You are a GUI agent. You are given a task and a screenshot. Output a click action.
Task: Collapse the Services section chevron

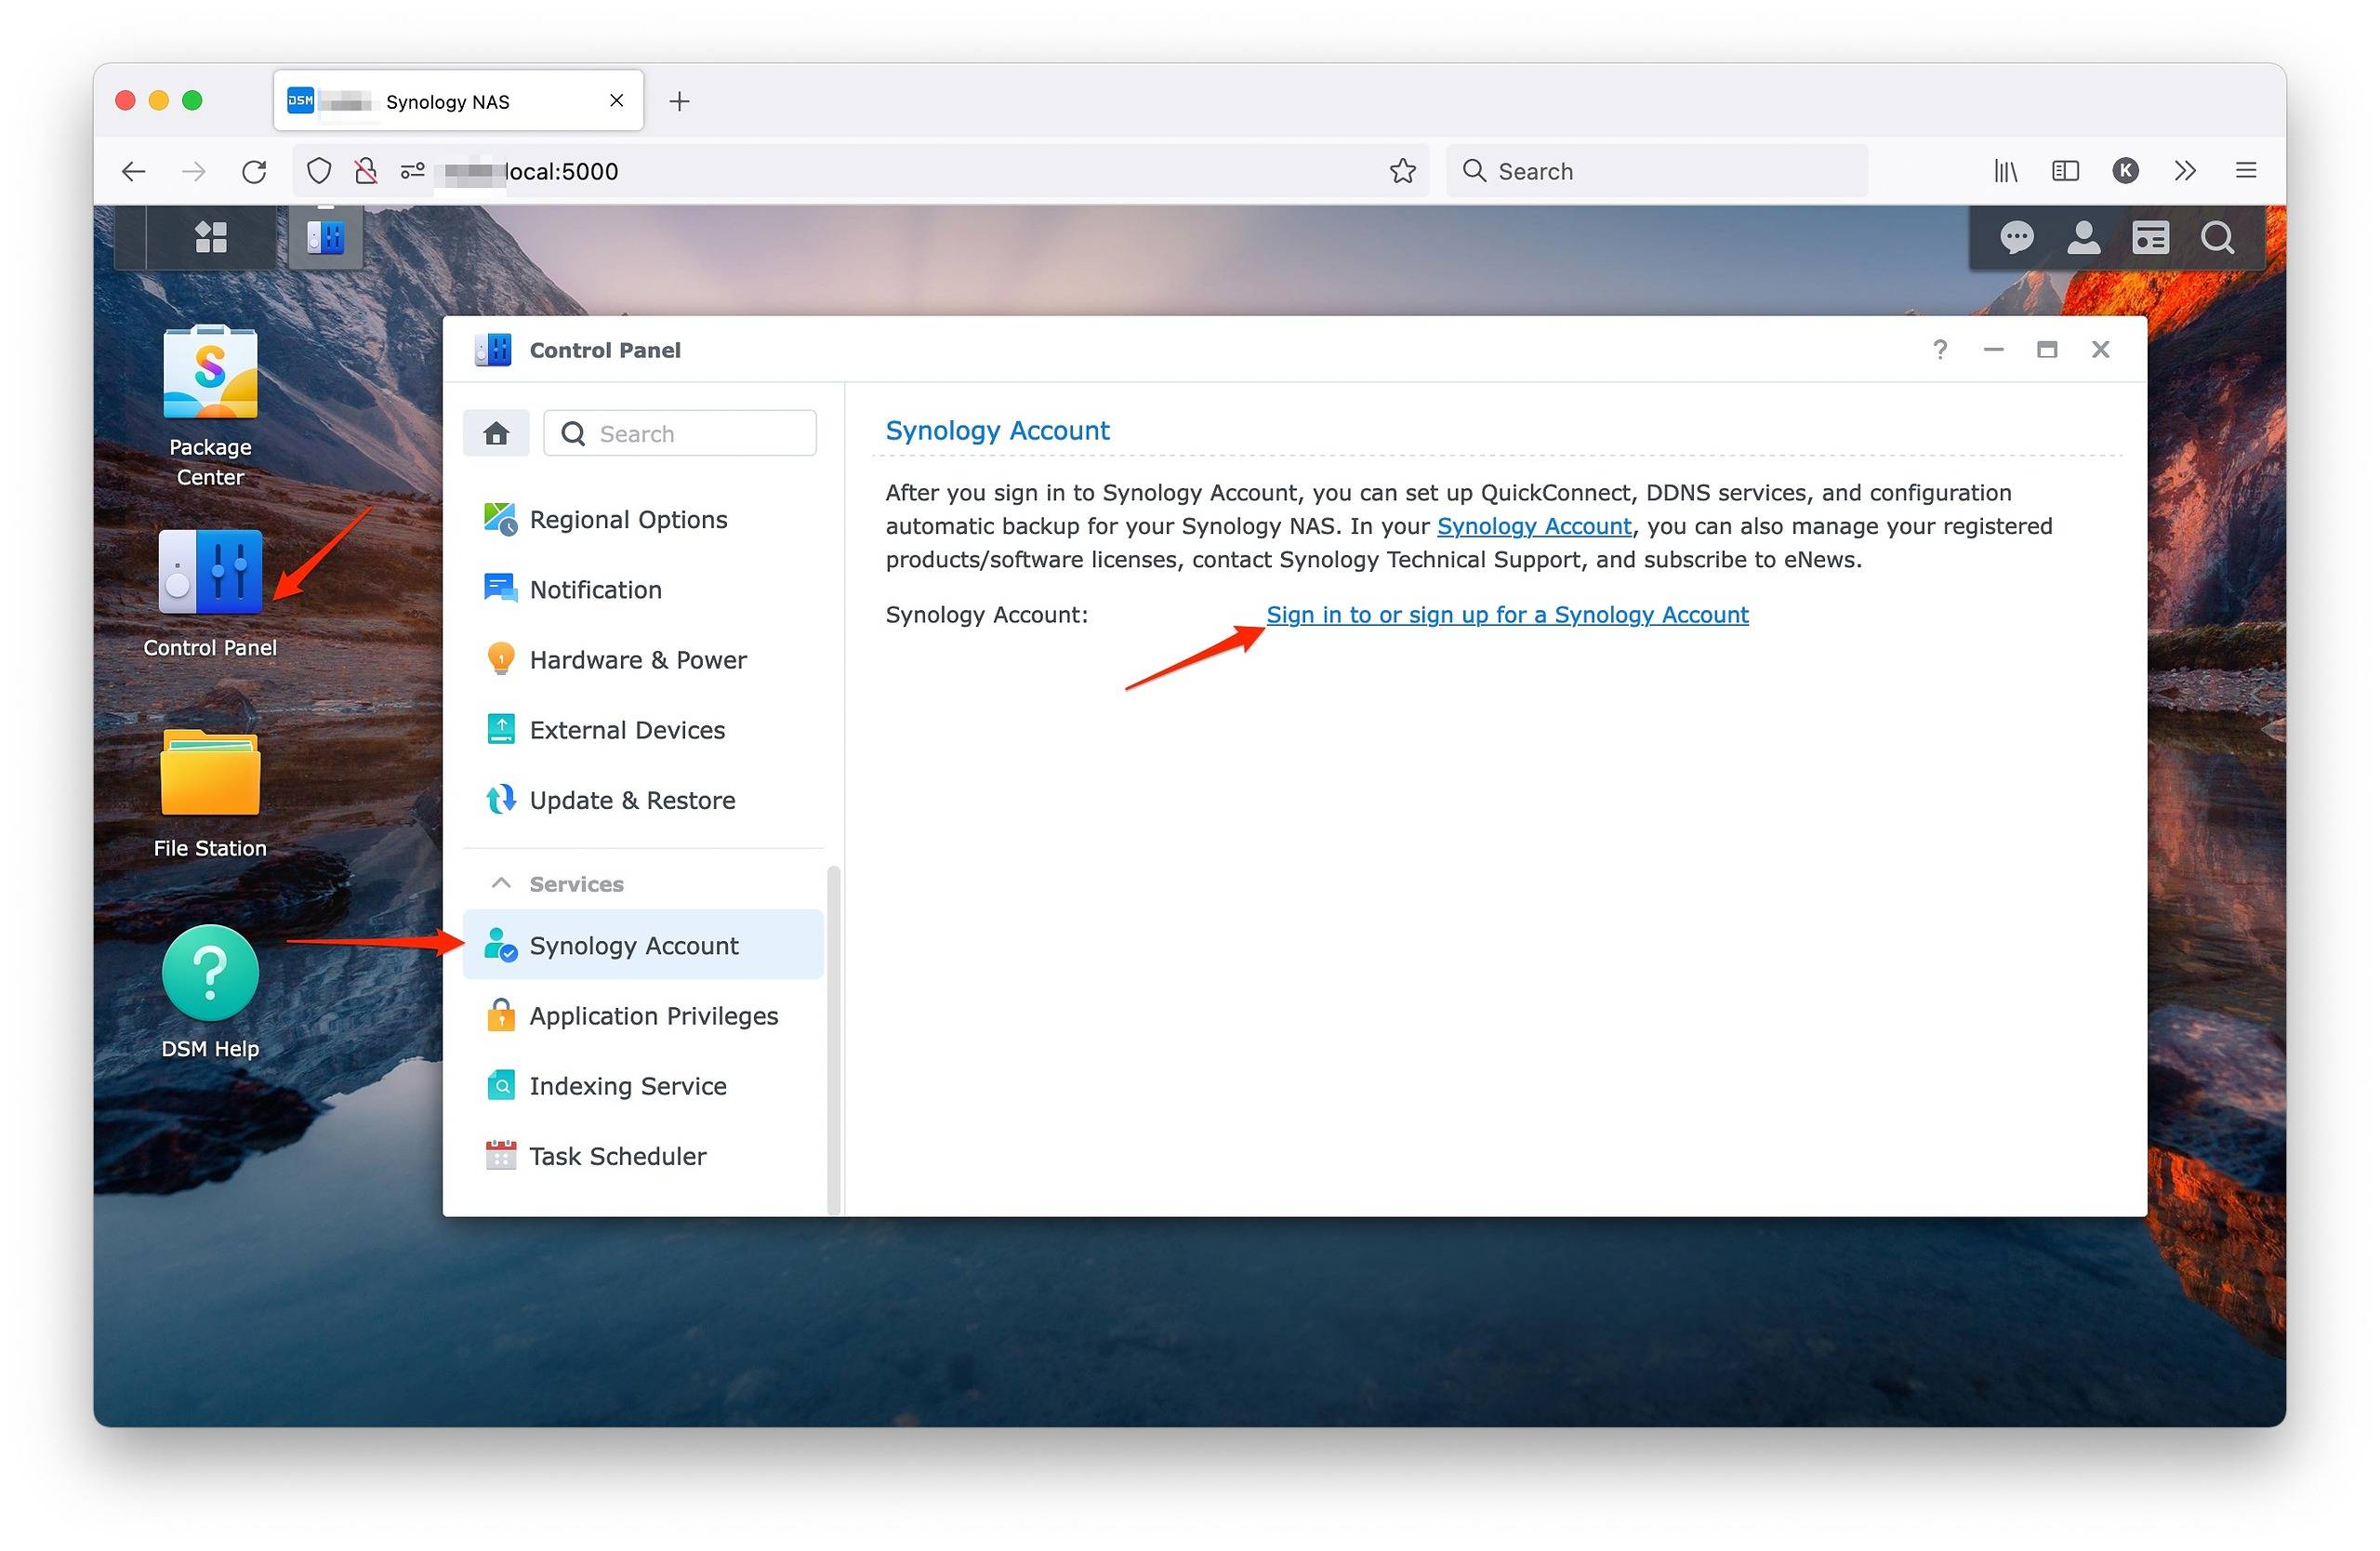(501, 883)
